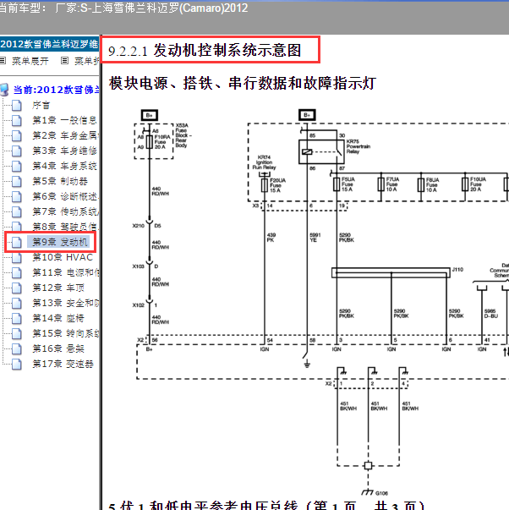Open 第4章 车身系统 chapter
509x510 pixels.
64,167
